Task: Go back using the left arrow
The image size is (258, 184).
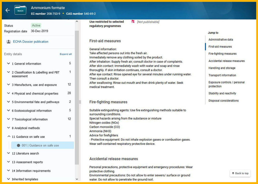Action: [8, 10]
